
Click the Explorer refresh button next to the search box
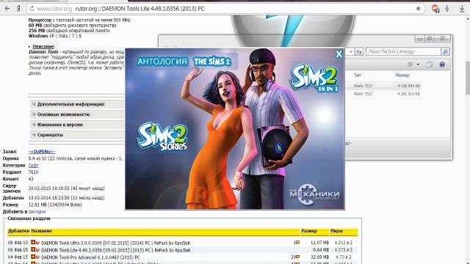point(359,51)
